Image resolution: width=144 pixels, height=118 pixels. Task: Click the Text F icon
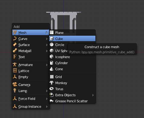click(15, 57)
